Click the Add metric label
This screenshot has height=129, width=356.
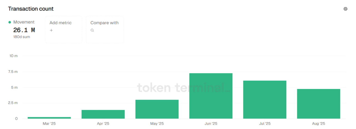pos(60,23)
